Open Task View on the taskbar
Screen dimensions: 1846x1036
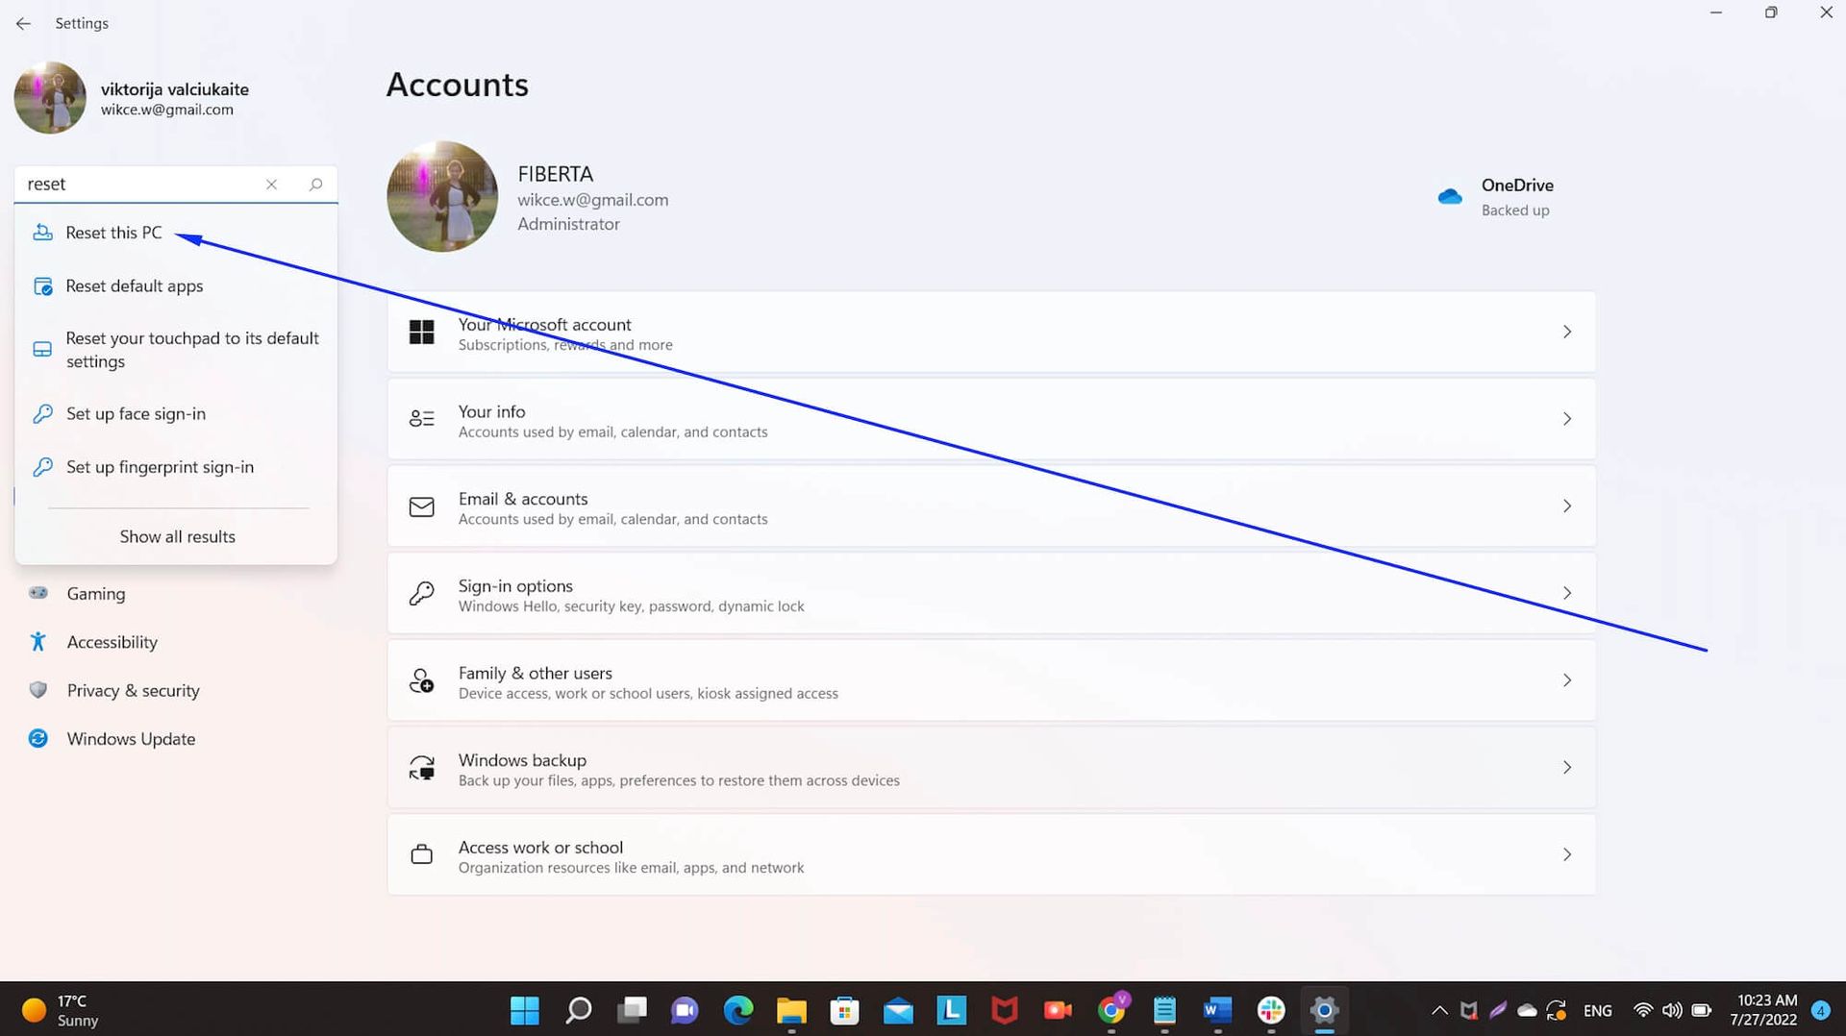coord(632,1010)
